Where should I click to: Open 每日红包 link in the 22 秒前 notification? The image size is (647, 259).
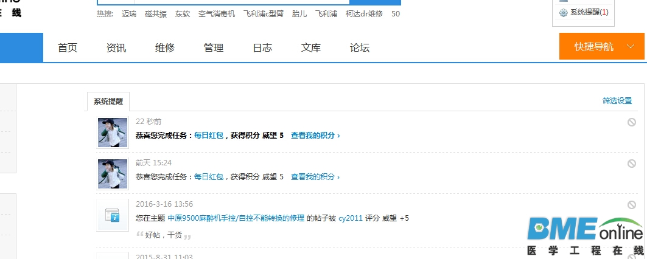(209, 135)
